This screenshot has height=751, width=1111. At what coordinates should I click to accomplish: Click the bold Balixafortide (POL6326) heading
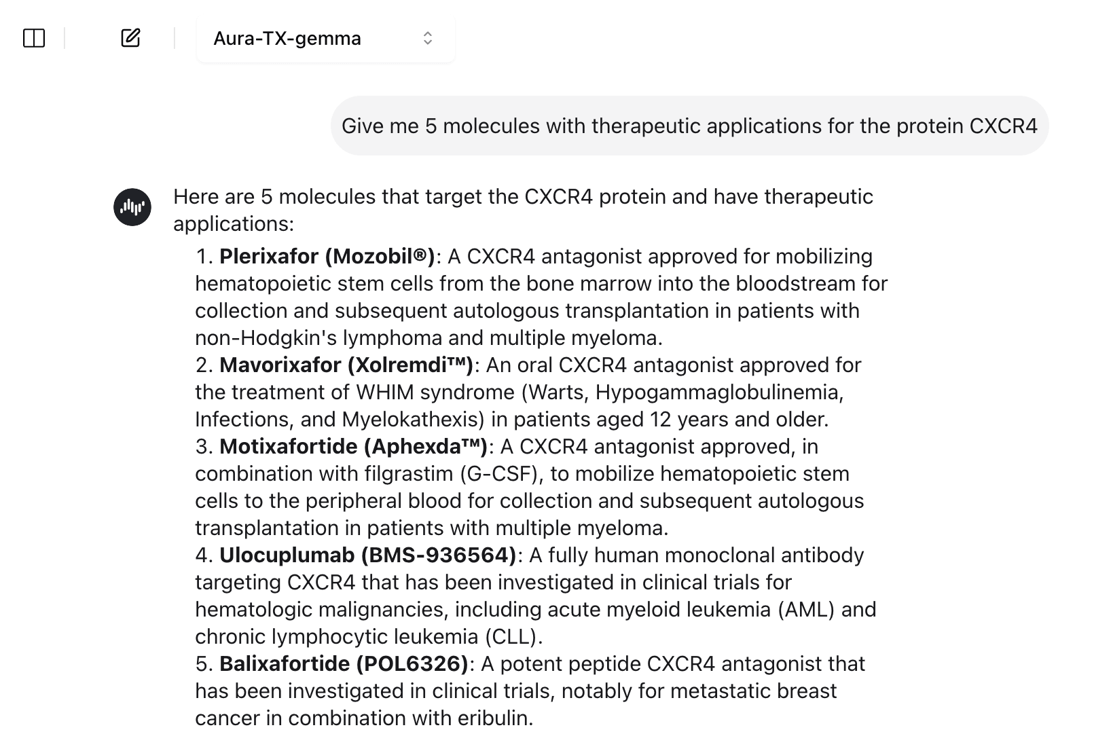click(344, 664)
